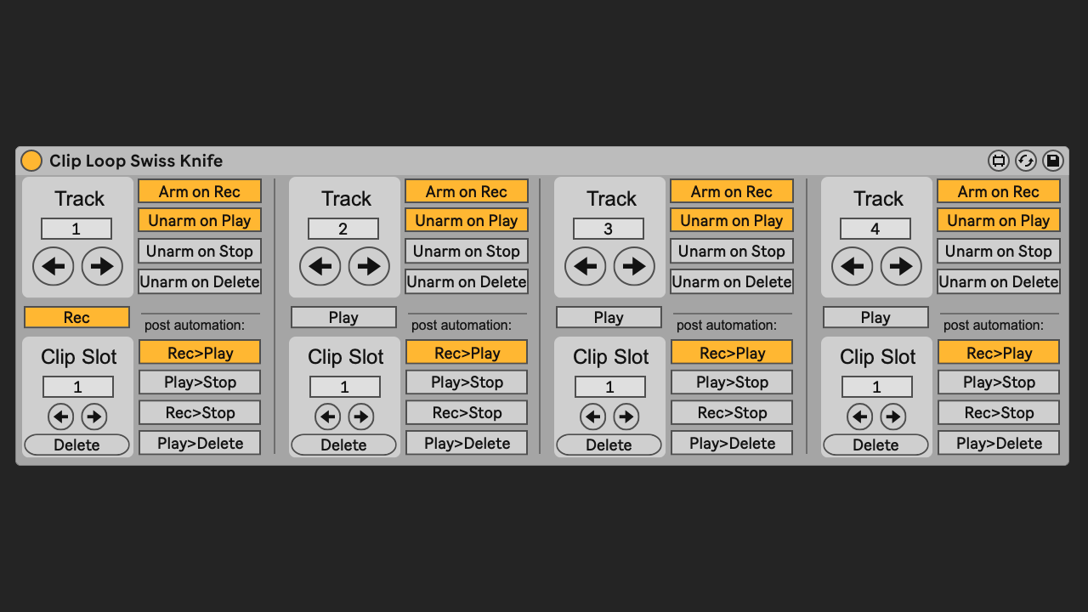Image resolution: width=1088 pixels, height=612 pixels.
Task: Click the track number field showing 3
Action: (x=609, y=229)
